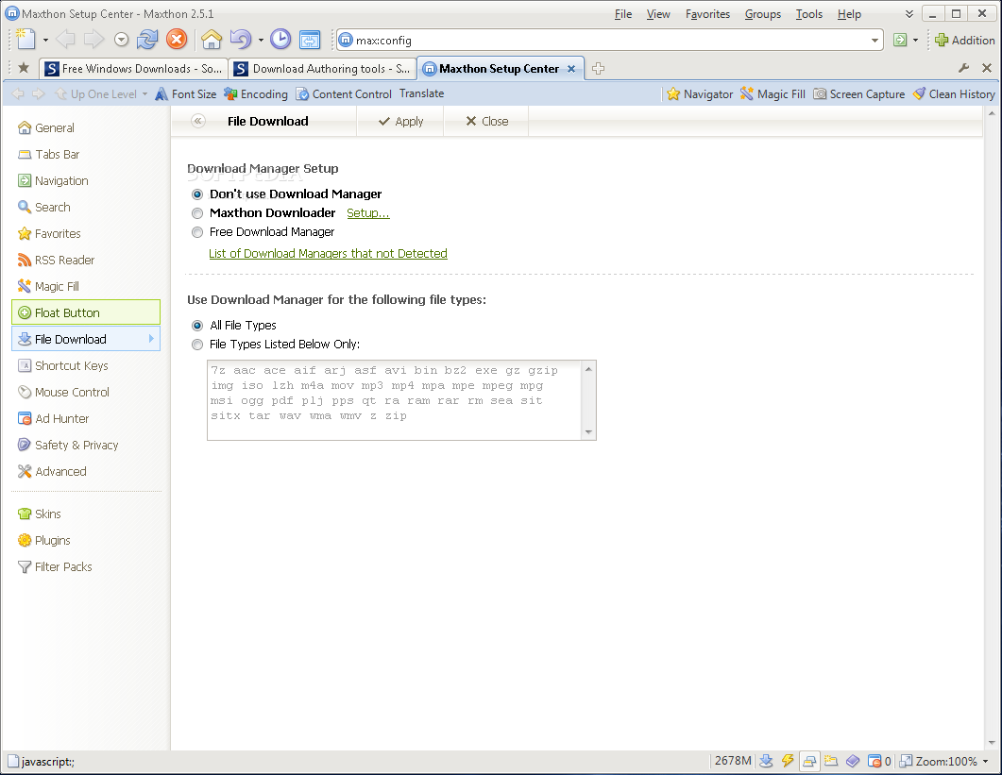Screen dimensions: 1002x775
Task: Open the File menu
Action: (623, 14)
